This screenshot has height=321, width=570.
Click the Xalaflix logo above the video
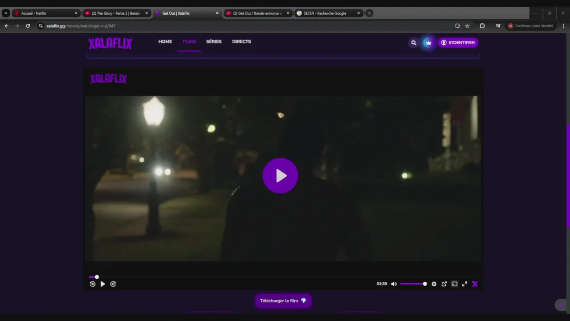pos(108,79)
